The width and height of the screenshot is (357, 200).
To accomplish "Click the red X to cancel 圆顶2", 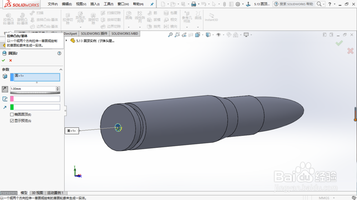I will (10, 61).
